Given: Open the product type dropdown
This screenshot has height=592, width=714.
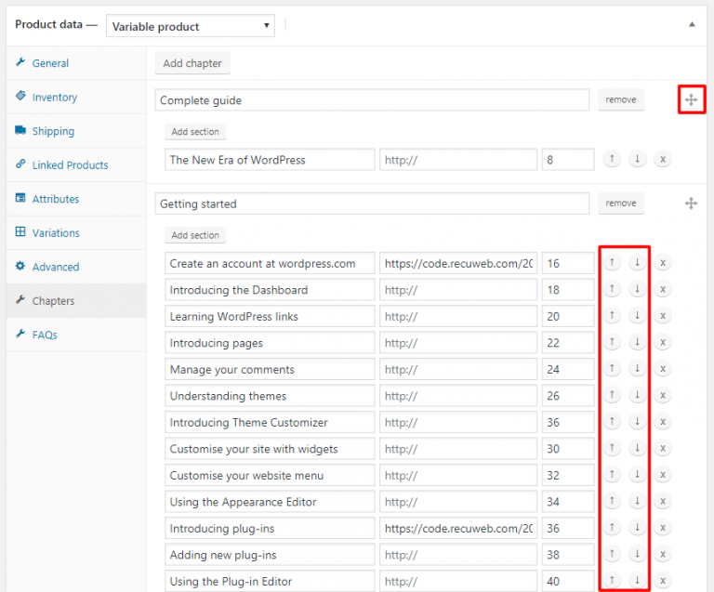Looking at the screenshot, I should [191, 26].
